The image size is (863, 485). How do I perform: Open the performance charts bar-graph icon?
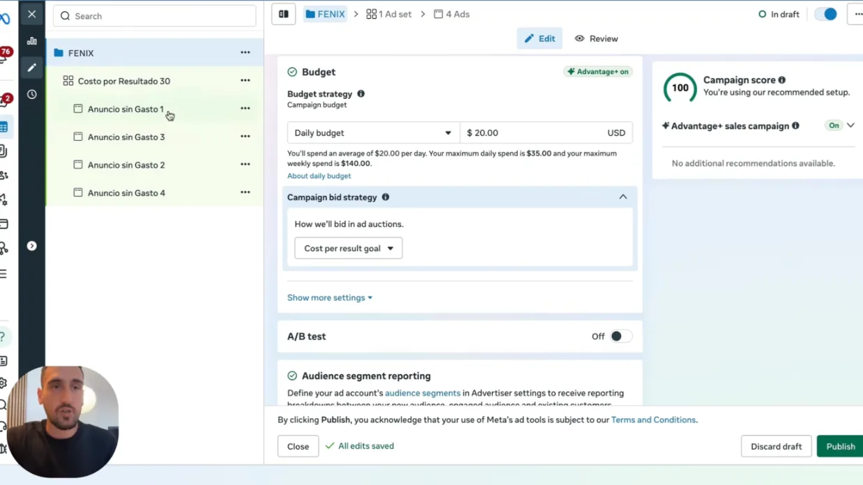pos(32,41)
